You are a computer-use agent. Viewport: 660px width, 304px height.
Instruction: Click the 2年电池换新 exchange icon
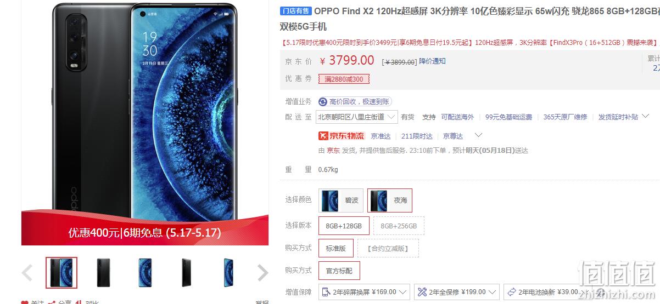(512, 292)
